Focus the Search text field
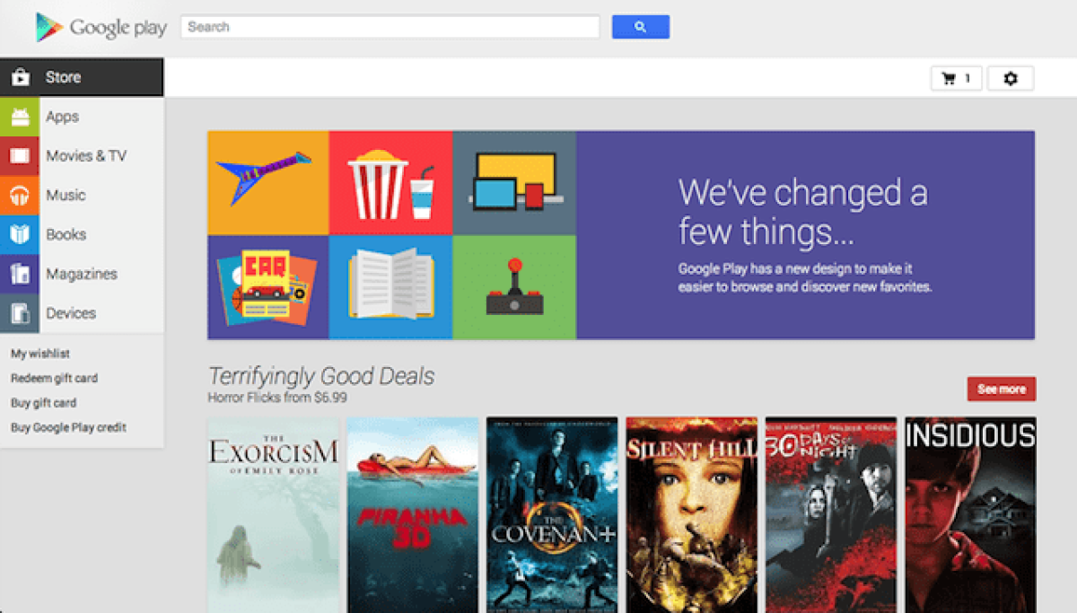The image size is (1077, 613). (390, 27)
